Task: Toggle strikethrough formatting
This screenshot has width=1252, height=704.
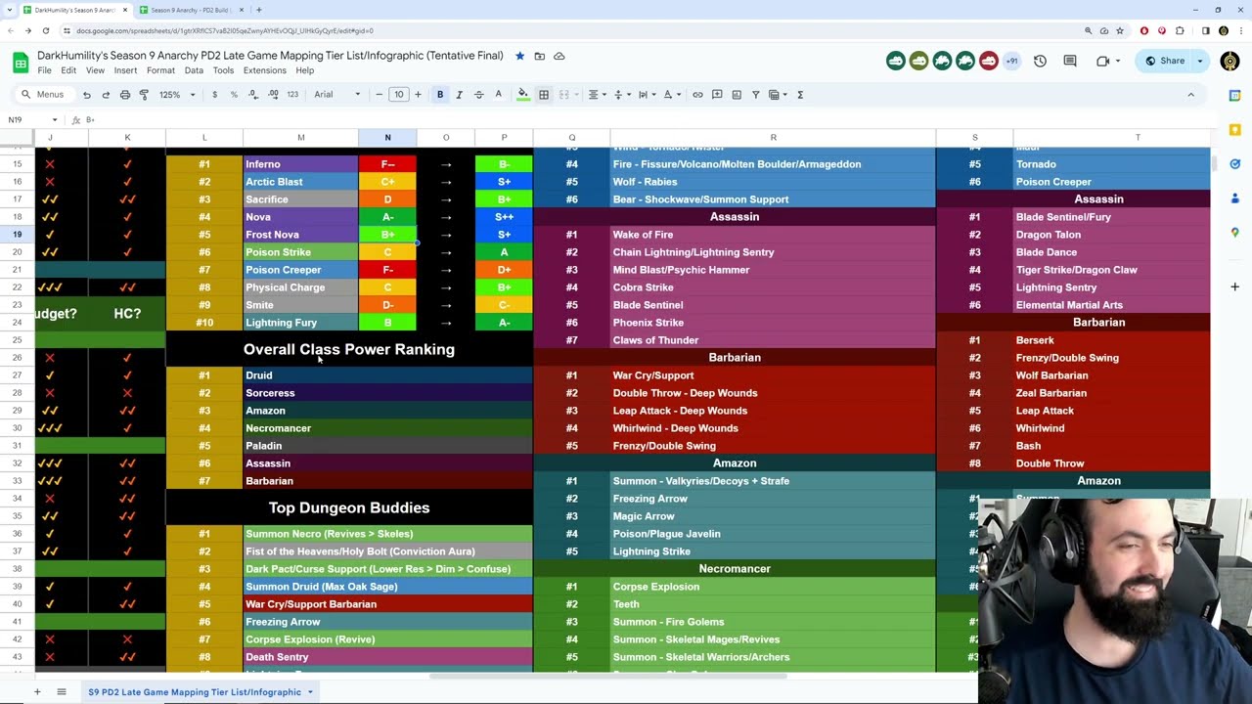Action: (478, 95)
